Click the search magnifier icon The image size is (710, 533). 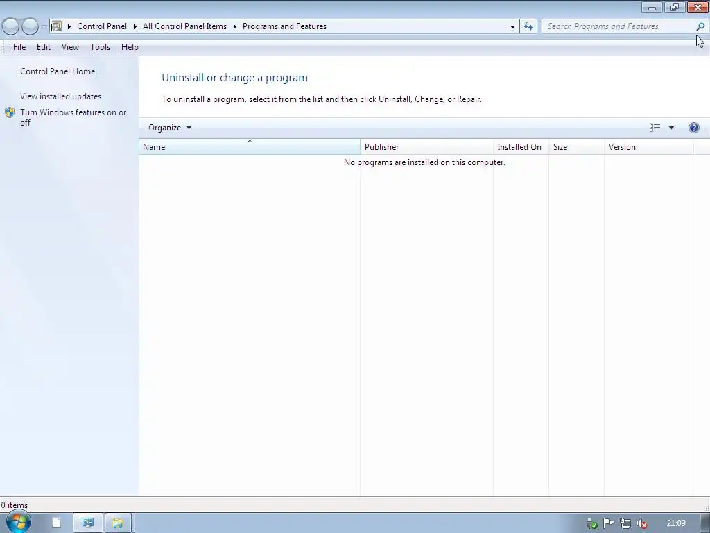pos(700,26)
